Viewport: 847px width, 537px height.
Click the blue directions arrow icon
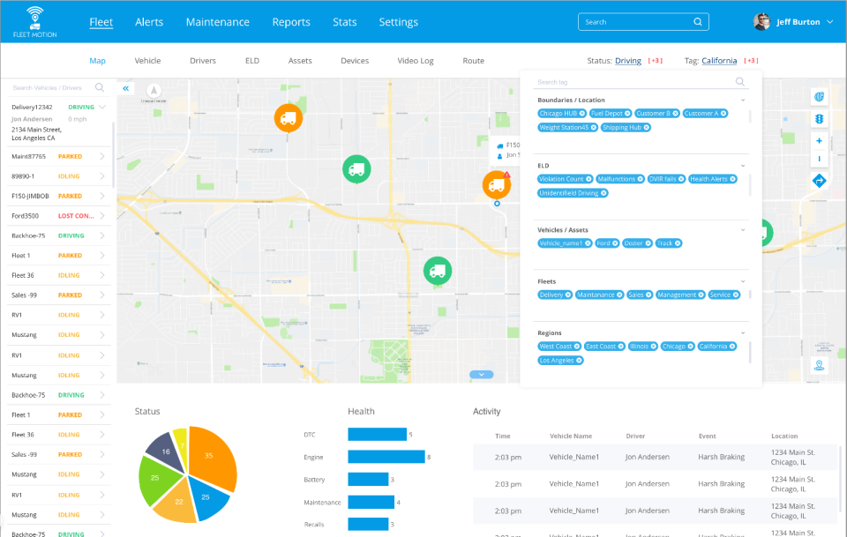click(819, 181)
